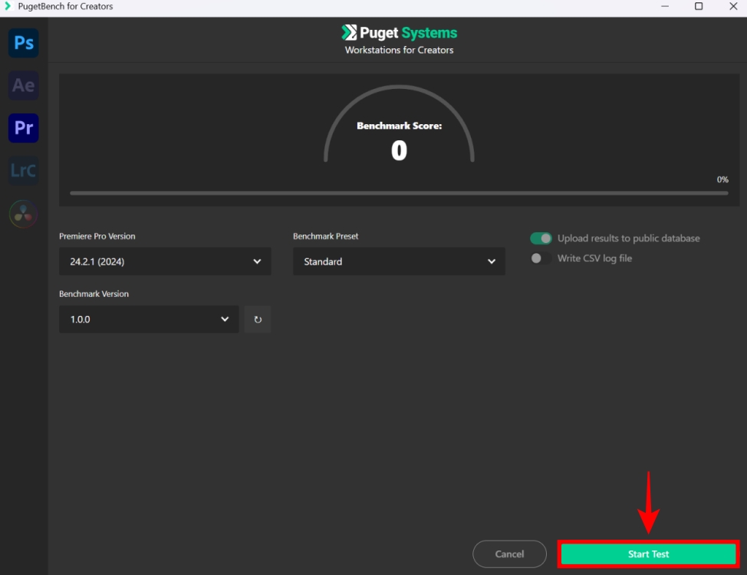
Task: Click the benchmark progress bar
Action: point(399,193)
